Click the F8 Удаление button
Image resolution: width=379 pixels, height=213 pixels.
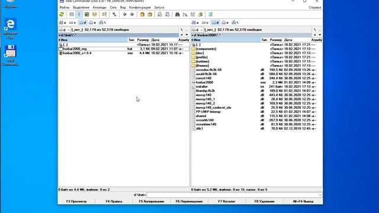click(265, 201)
